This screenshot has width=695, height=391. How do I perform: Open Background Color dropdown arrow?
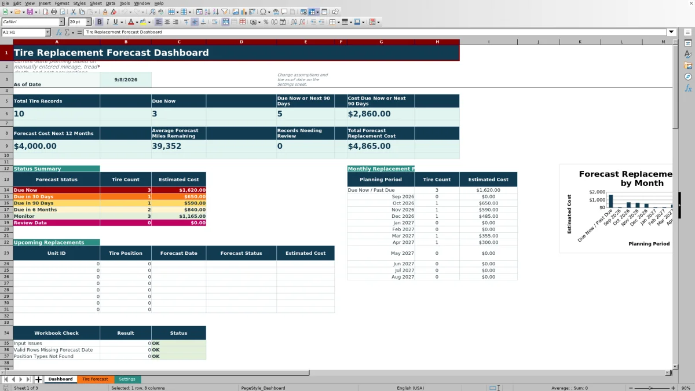pos(149,22)
